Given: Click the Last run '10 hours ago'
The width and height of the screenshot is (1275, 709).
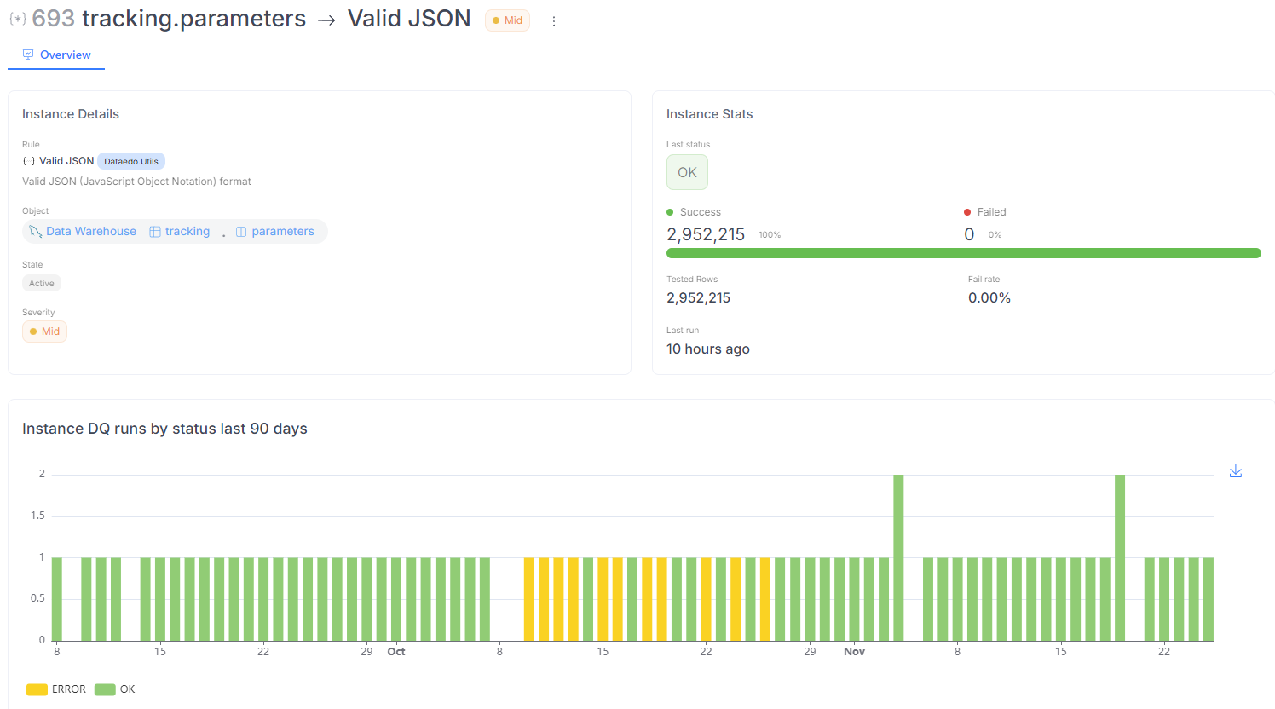Looking at the screenshot, I should (x=708, y=349).
